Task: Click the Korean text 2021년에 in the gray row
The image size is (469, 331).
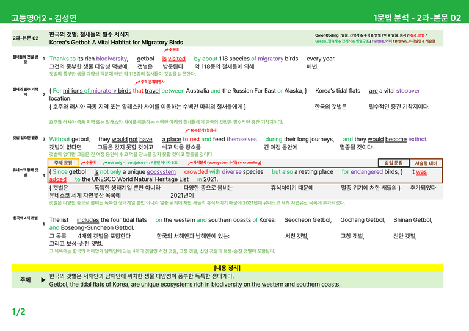Action: (182, 196)
